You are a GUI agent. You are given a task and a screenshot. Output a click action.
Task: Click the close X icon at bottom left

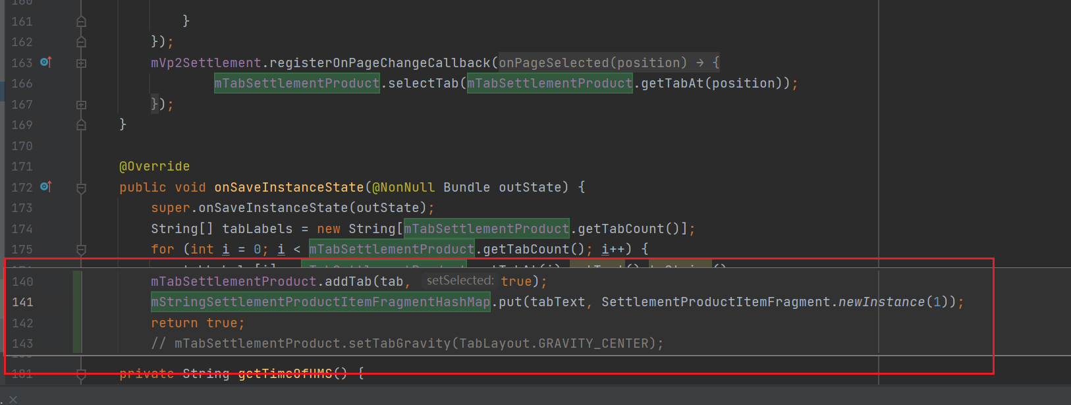pyautogui.click(x=13, y=399)
